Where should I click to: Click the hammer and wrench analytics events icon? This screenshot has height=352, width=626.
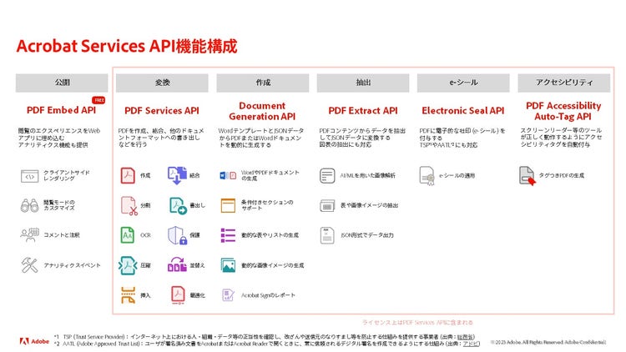(29, 265)
